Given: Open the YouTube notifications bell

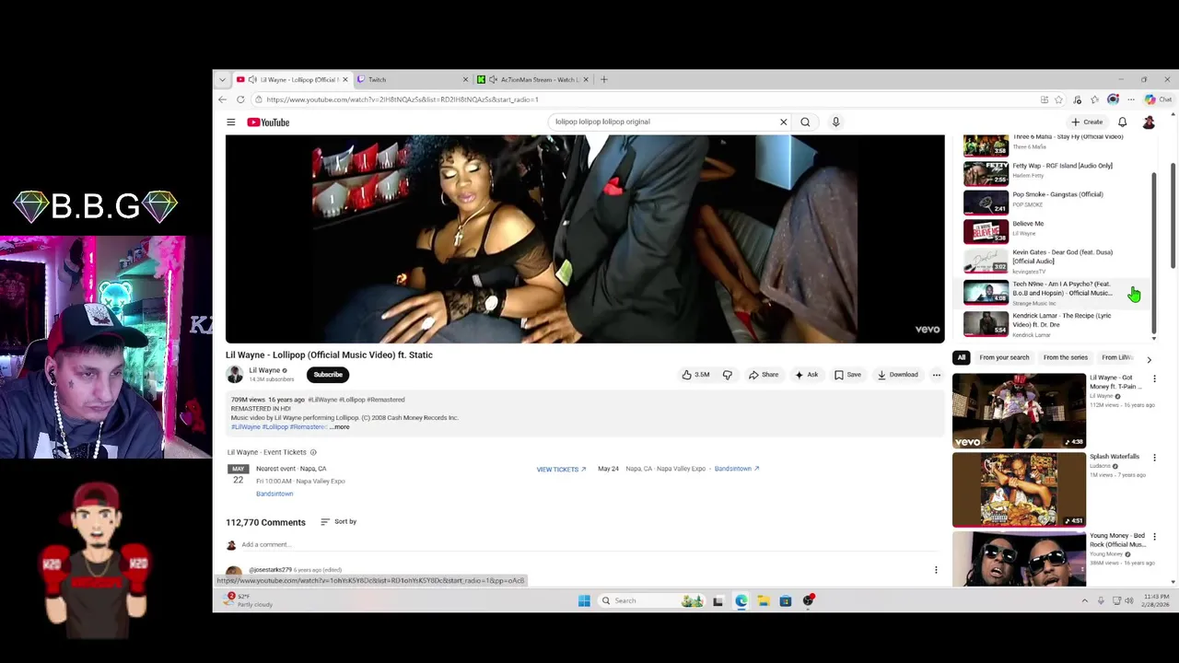Looking at the screenshot, I should [x=1122, y=122].
